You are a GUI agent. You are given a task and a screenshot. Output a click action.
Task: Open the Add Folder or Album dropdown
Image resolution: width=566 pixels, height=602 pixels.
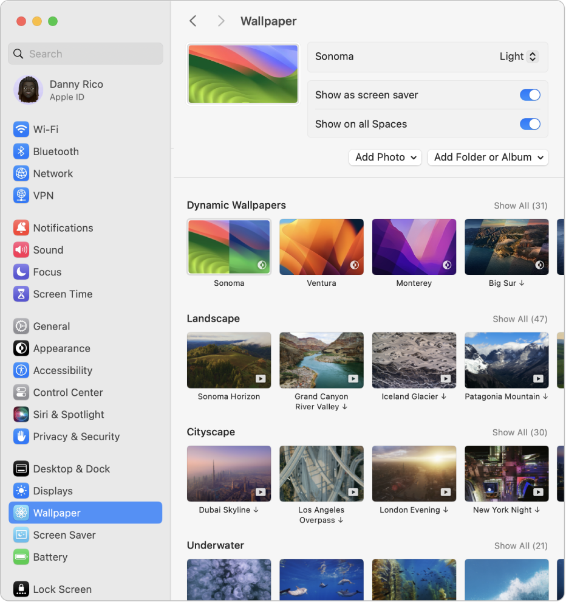(488, 157)
